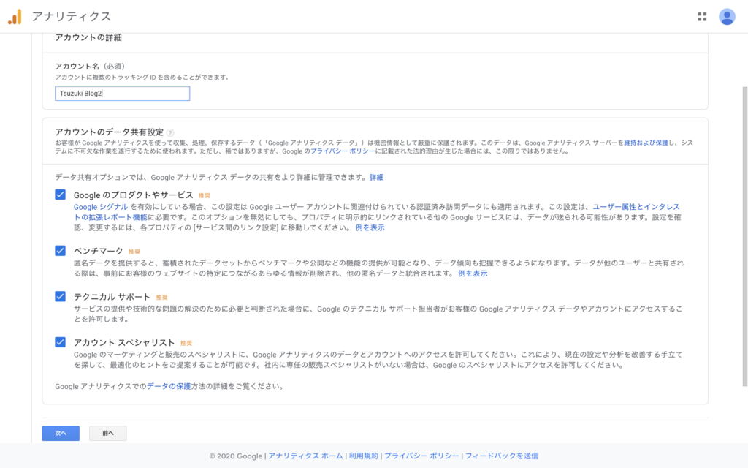Open the footer アナリティクス ホーム link
This screenshot has height=468, width=748.
(305, 456)
